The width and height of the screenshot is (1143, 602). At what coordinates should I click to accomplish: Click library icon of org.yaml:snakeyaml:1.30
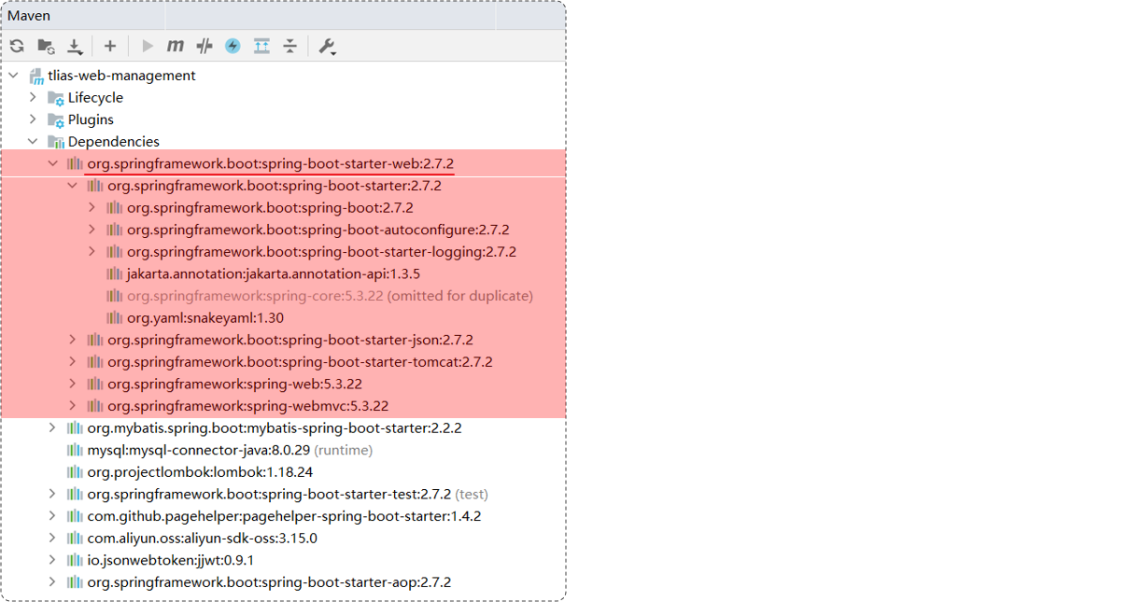point(115,318)
